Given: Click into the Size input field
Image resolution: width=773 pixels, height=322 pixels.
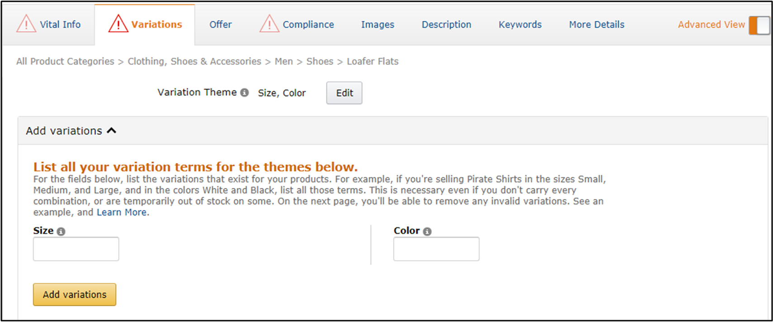Looking at the screenshot, I should (x=76, y=249).
